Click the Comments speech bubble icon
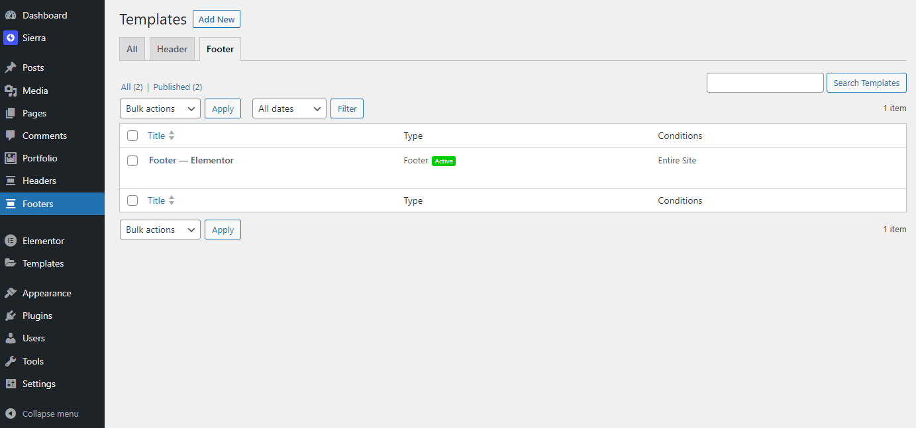The image size is (916, 428). pos(11,136)
